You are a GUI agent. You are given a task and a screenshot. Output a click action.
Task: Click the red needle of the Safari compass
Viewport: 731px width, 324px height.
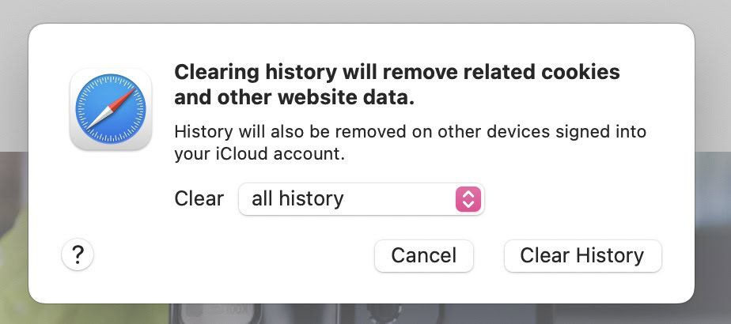coord(120,100)
